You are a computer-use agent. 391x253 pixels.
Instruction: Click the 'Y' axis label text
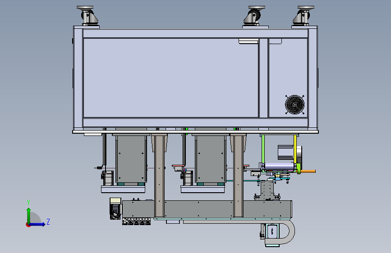(x=28, y=203)
